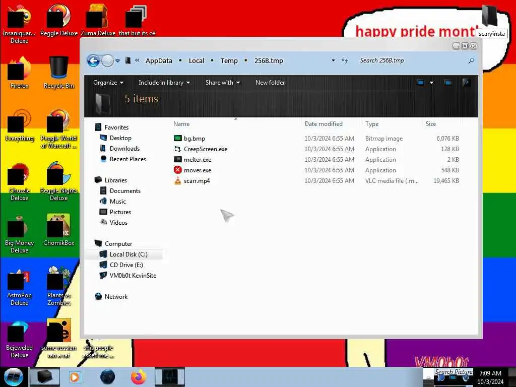The image size is (516, 387).
Task: Click the Forward navigation button in Explorer
Action: [x=107, y=60]
